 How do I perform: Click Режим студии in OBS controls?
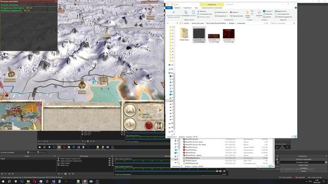[x=303, y=165]
